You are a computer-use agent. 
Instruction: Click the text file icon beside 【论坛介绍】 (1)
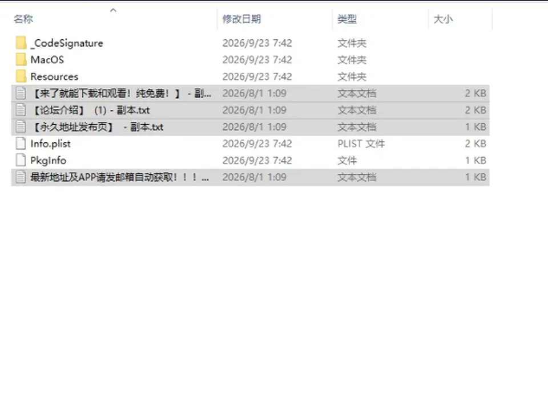coord(21,110)
